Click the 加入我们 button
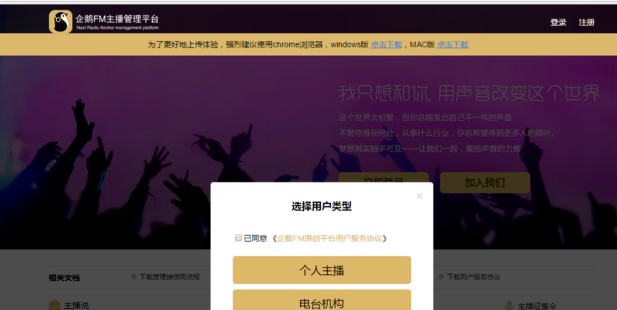The width and height of the screenshot is (617, 310). [485, 183]
